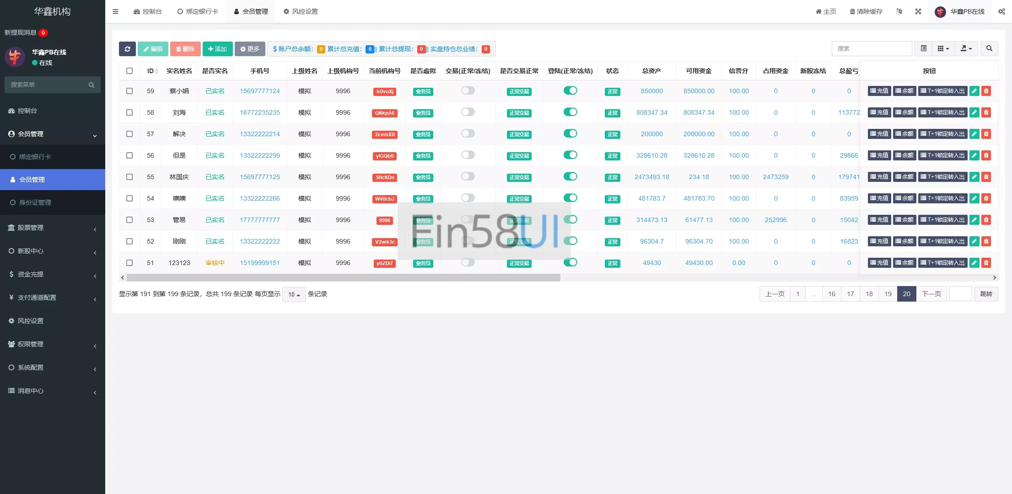Open 身份证管理 in the sidebar
1012x494 pixels.
tap(35, 202)
